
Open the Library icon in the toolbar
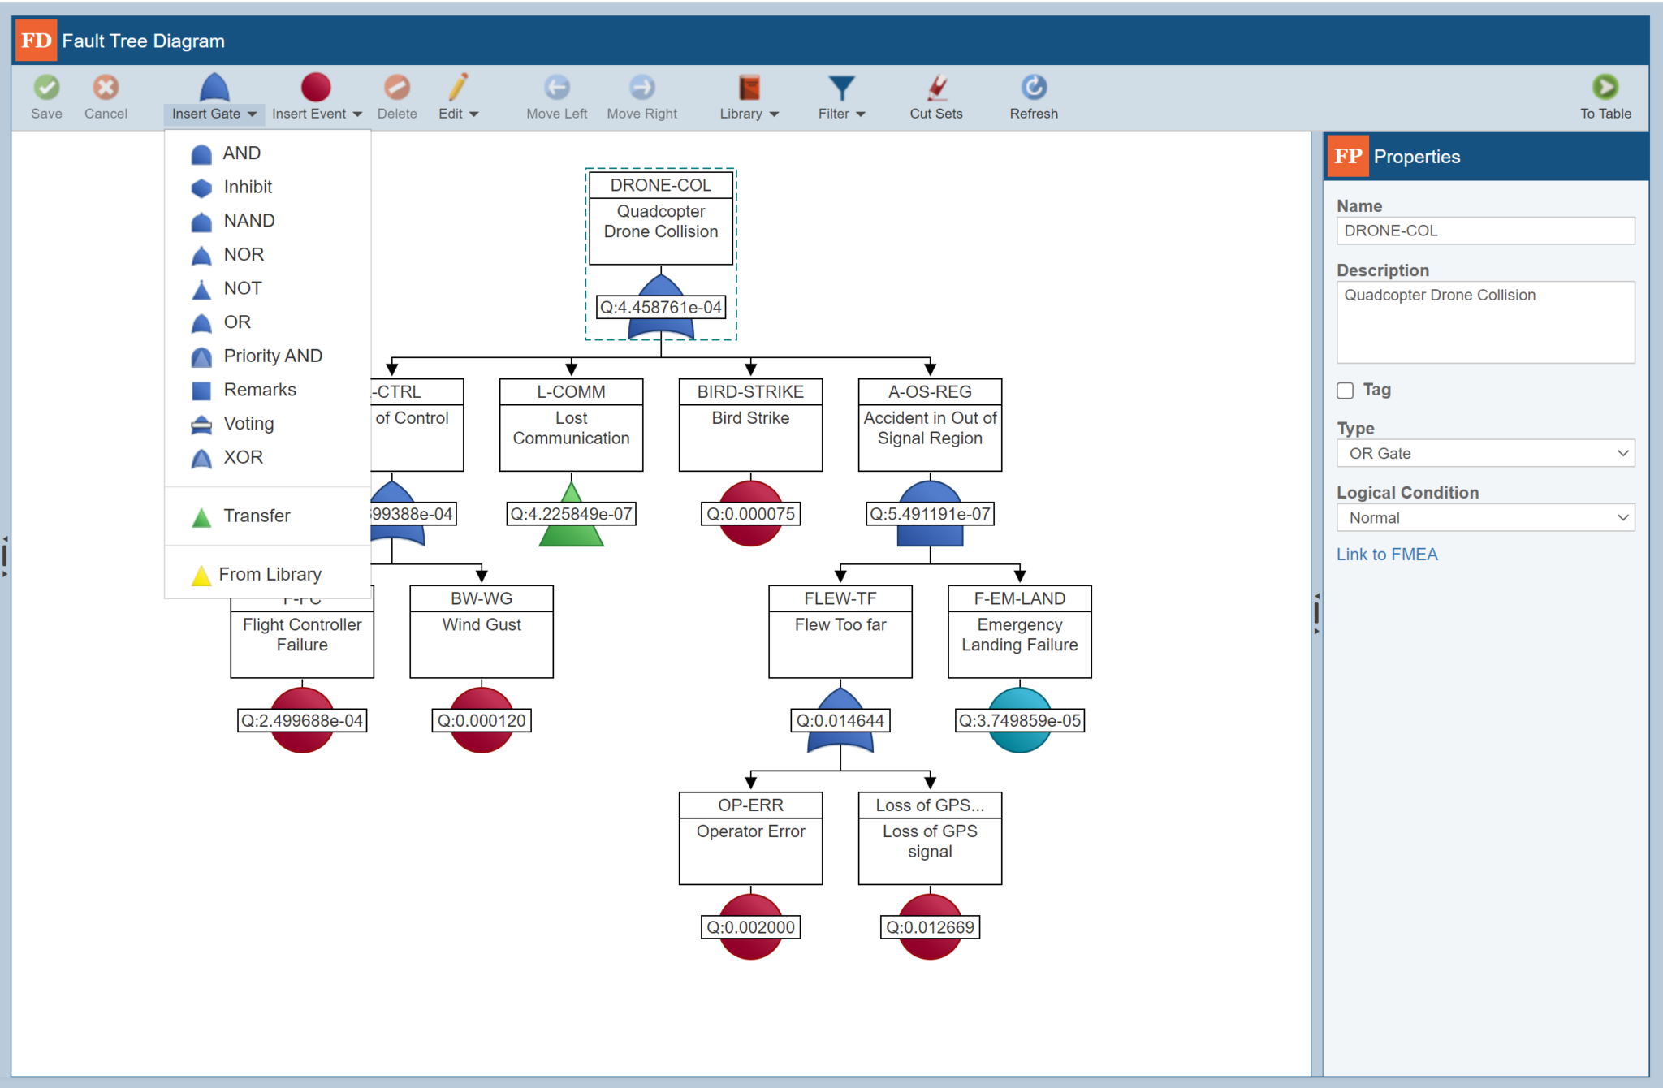click(x=747, y=96)
